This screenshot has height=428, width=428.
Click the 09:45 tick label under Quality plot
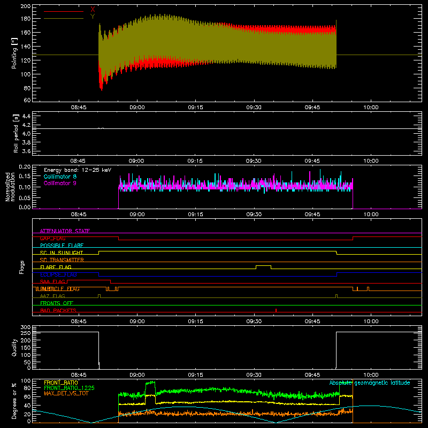312,375
